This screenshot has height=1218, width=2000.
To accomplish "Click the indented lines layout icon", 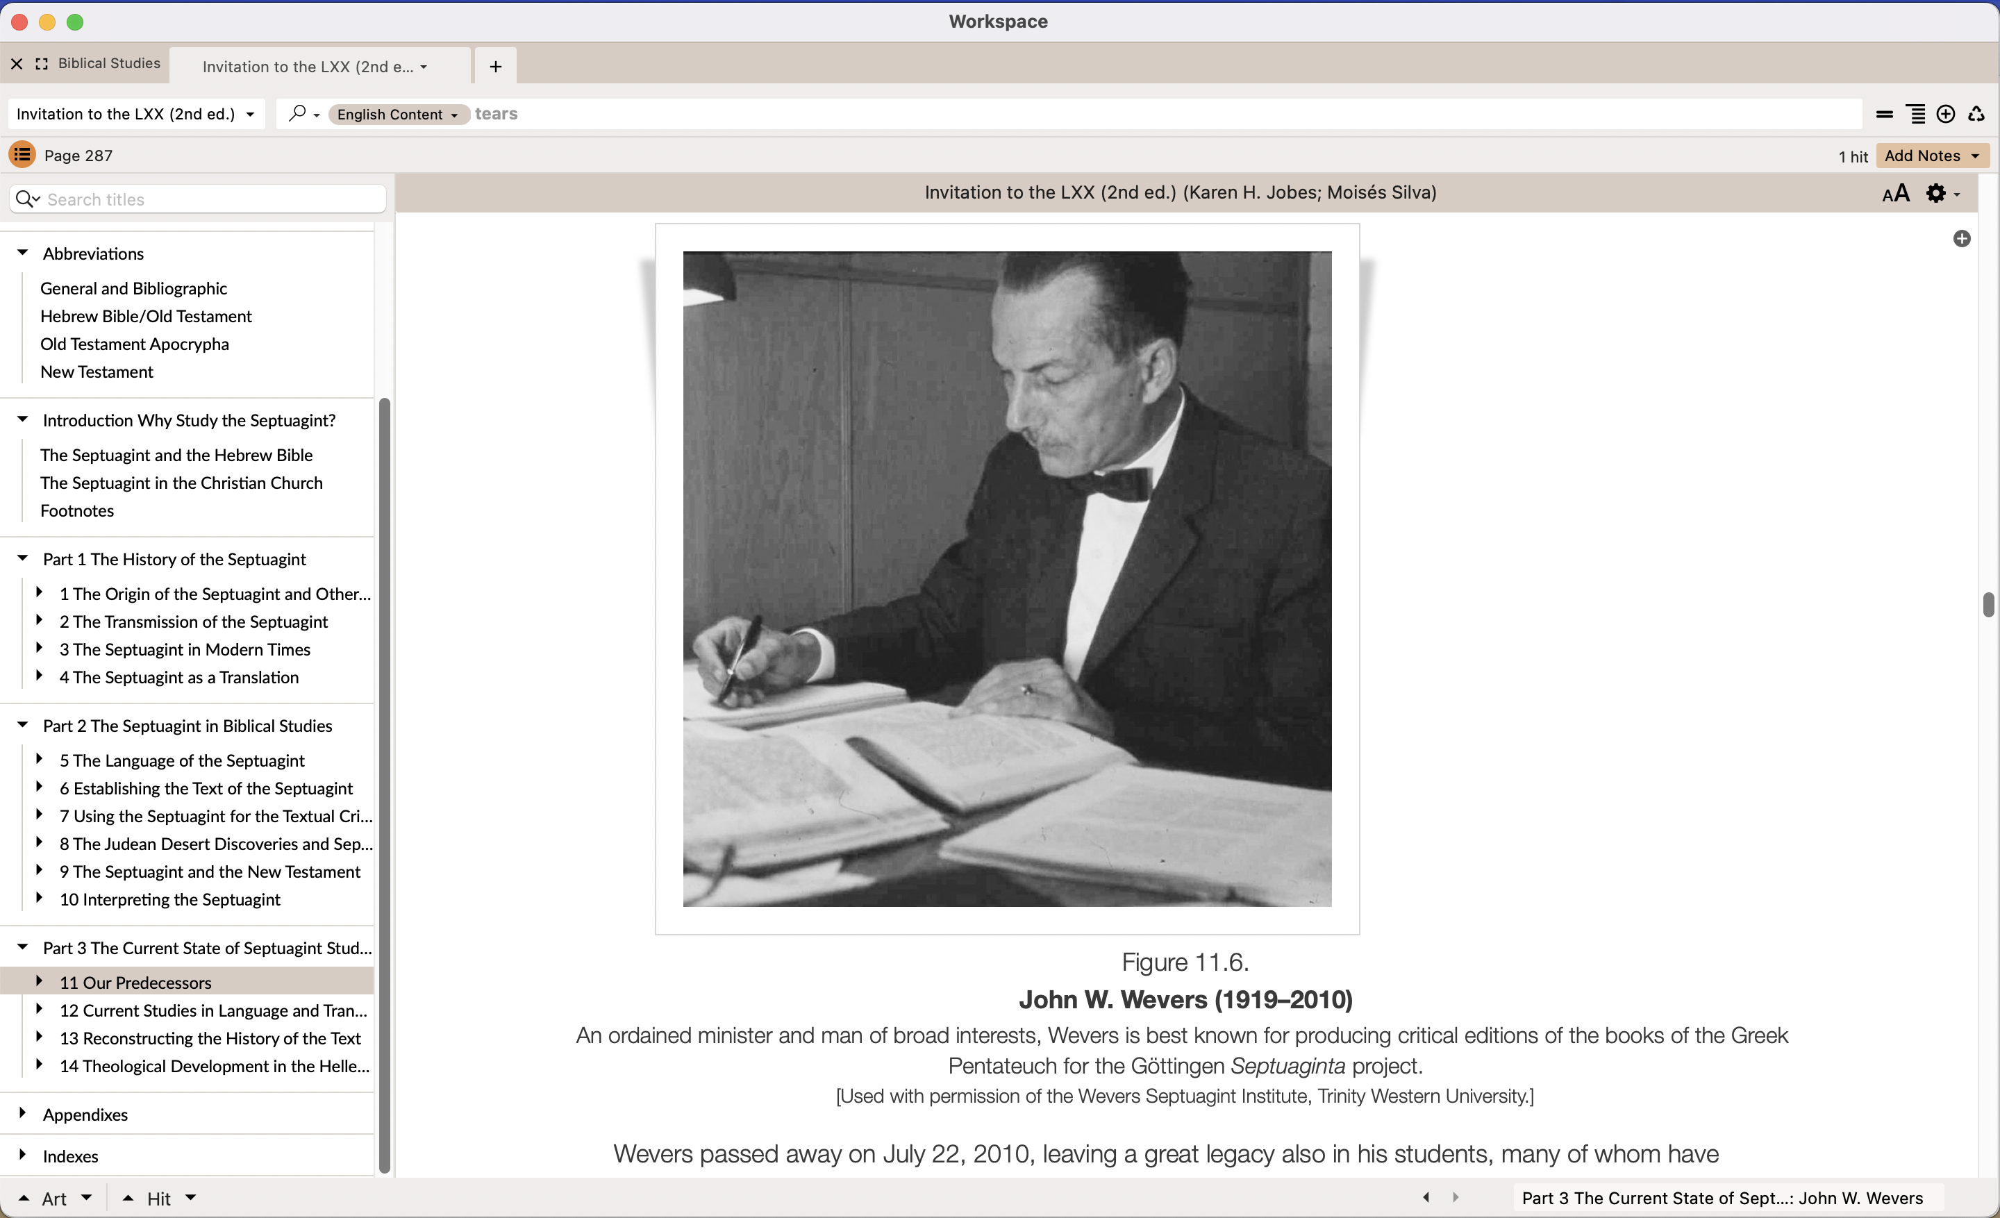I will 1915,115.
